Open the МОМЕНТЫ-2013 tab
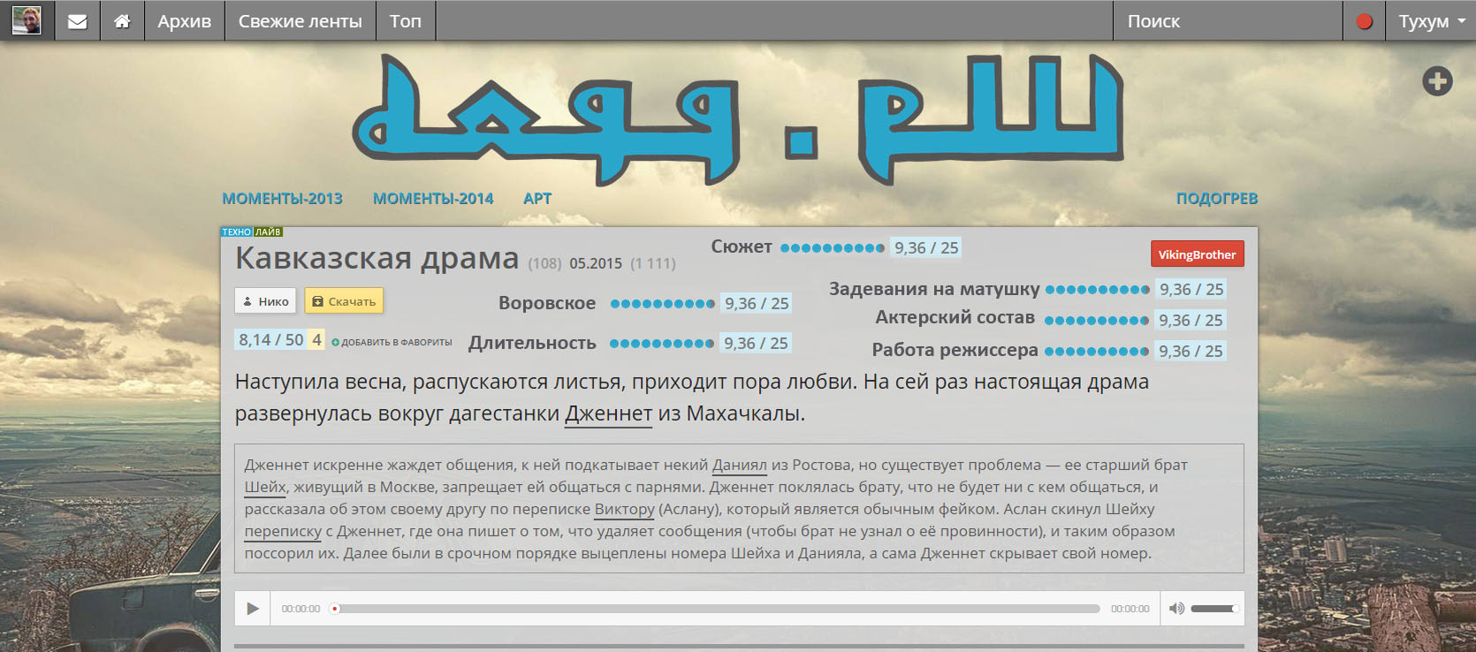Screen dimensions: 1476x652 point(282,199)
